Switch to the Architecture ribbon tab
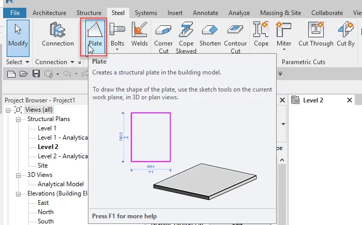 click(x=50, y=12)
